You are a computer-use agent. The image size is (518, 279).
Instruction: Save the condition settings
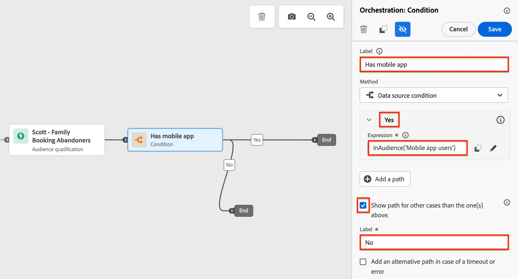495,29
